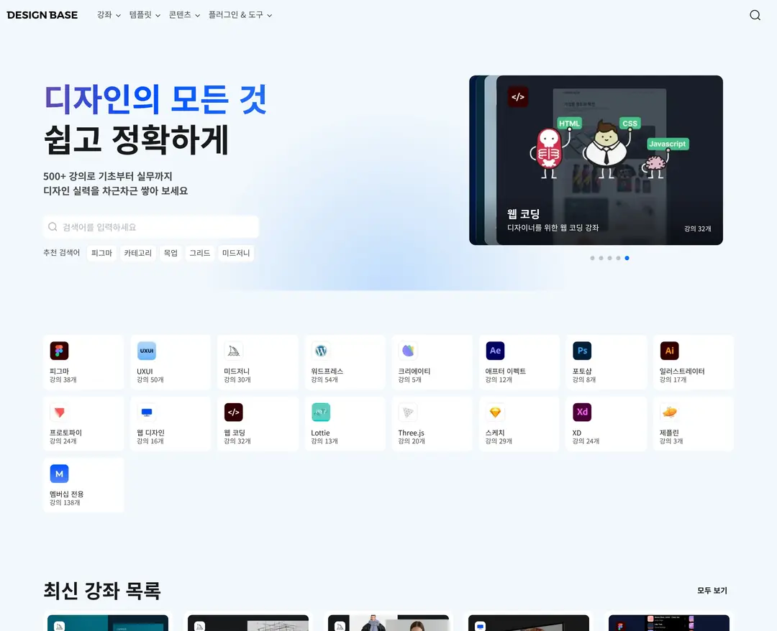Click the 피그마 suggested search tag
The height and width of the screenshot is (631, 777).
click(x=101, y=253)
